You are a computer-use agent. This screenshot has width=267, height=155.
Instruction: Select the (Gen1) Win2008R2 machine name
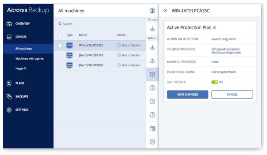[91, 65]
